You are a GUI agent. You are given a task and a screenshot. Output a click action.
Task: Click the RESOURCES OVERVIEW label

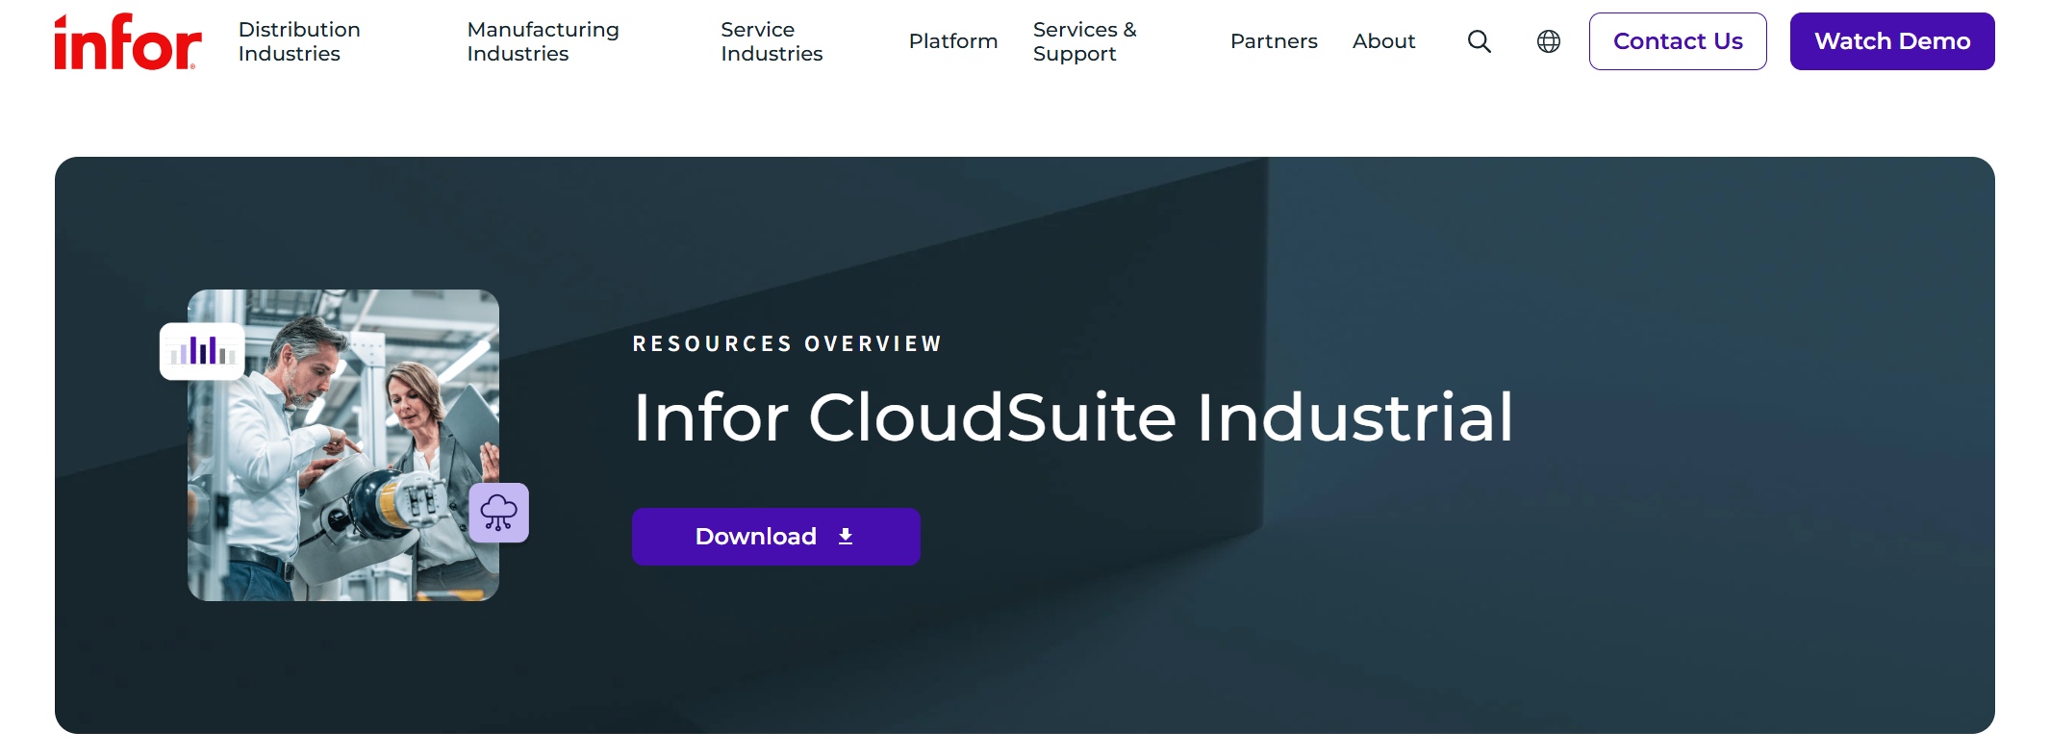[787, 344]
